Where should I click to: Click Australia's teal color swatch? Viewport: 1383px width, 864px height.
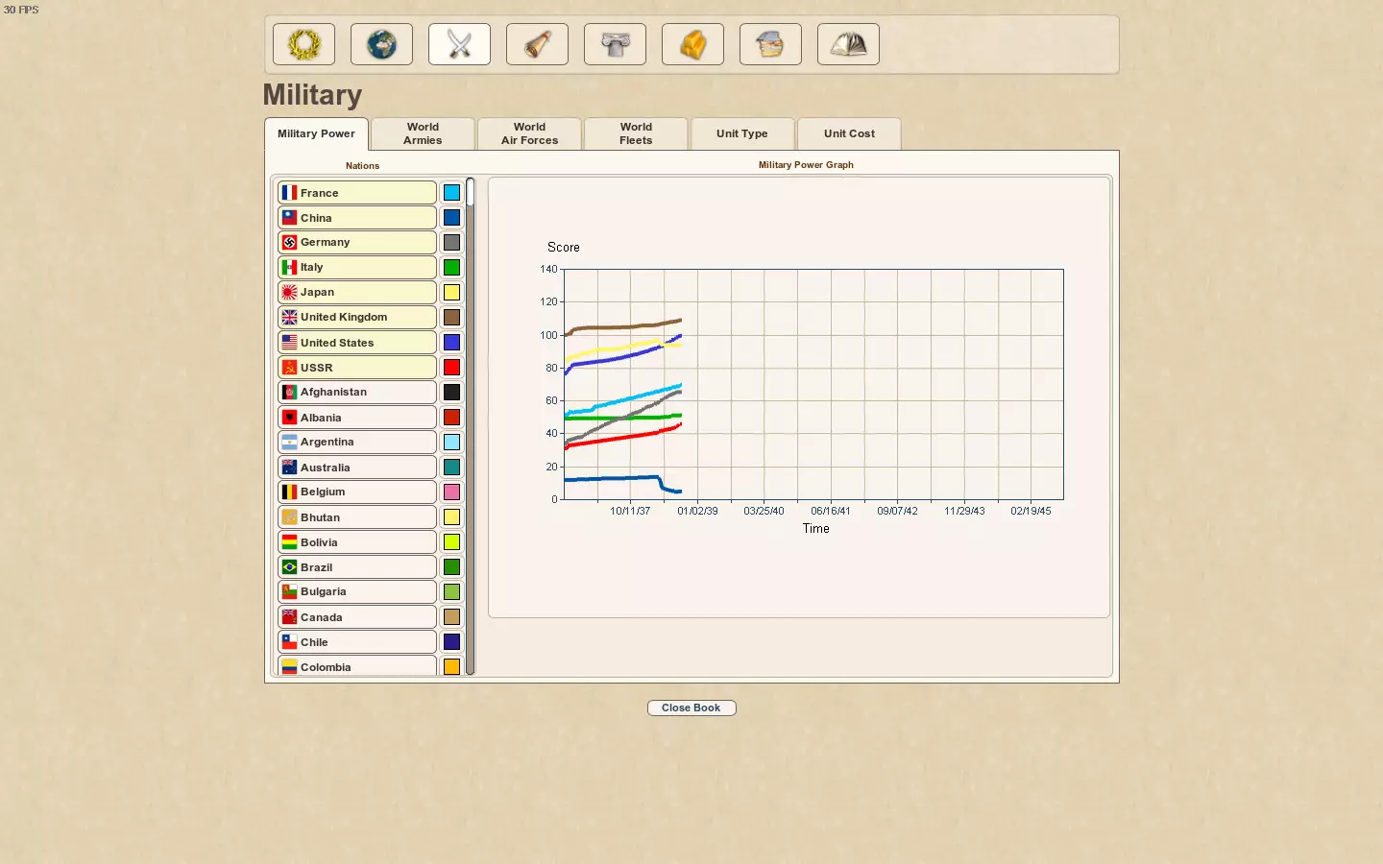click(451, 468)
